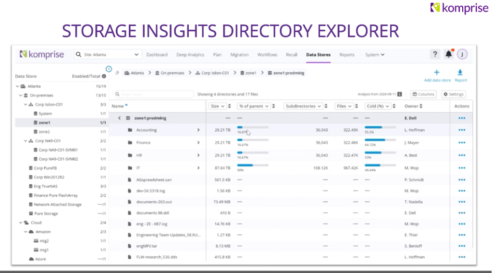Image resolution: width=492 pixels, height=273 pixels.
Task: Click the Settings button
Action: pos(454,94)
